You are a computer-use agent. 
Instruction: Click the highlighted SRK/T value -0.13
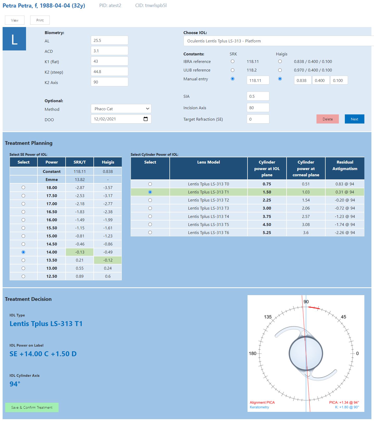pyautogui.click(x=80, y=252)
